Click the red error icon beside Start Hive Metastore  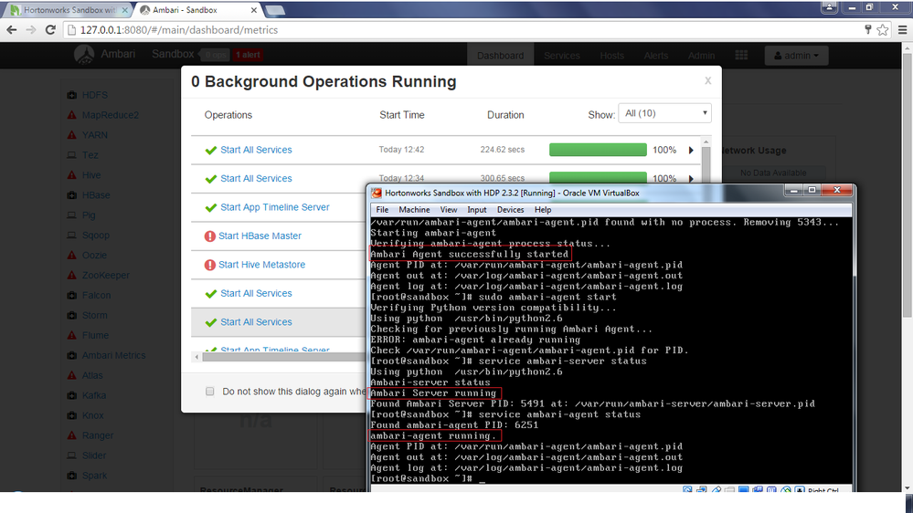pyautogui.click(x=210, y=265)
